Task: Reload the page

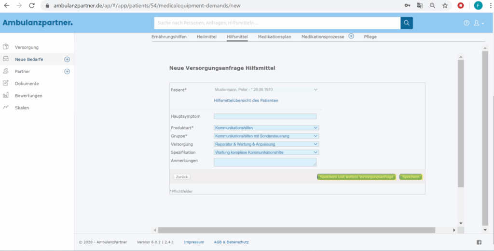Action: pyautogui.click(x=31, y=6)
